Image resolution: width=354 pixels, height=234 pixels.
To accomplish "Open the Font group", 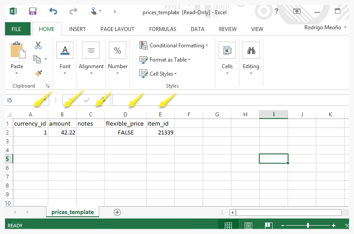I will [x=65, y=58].
